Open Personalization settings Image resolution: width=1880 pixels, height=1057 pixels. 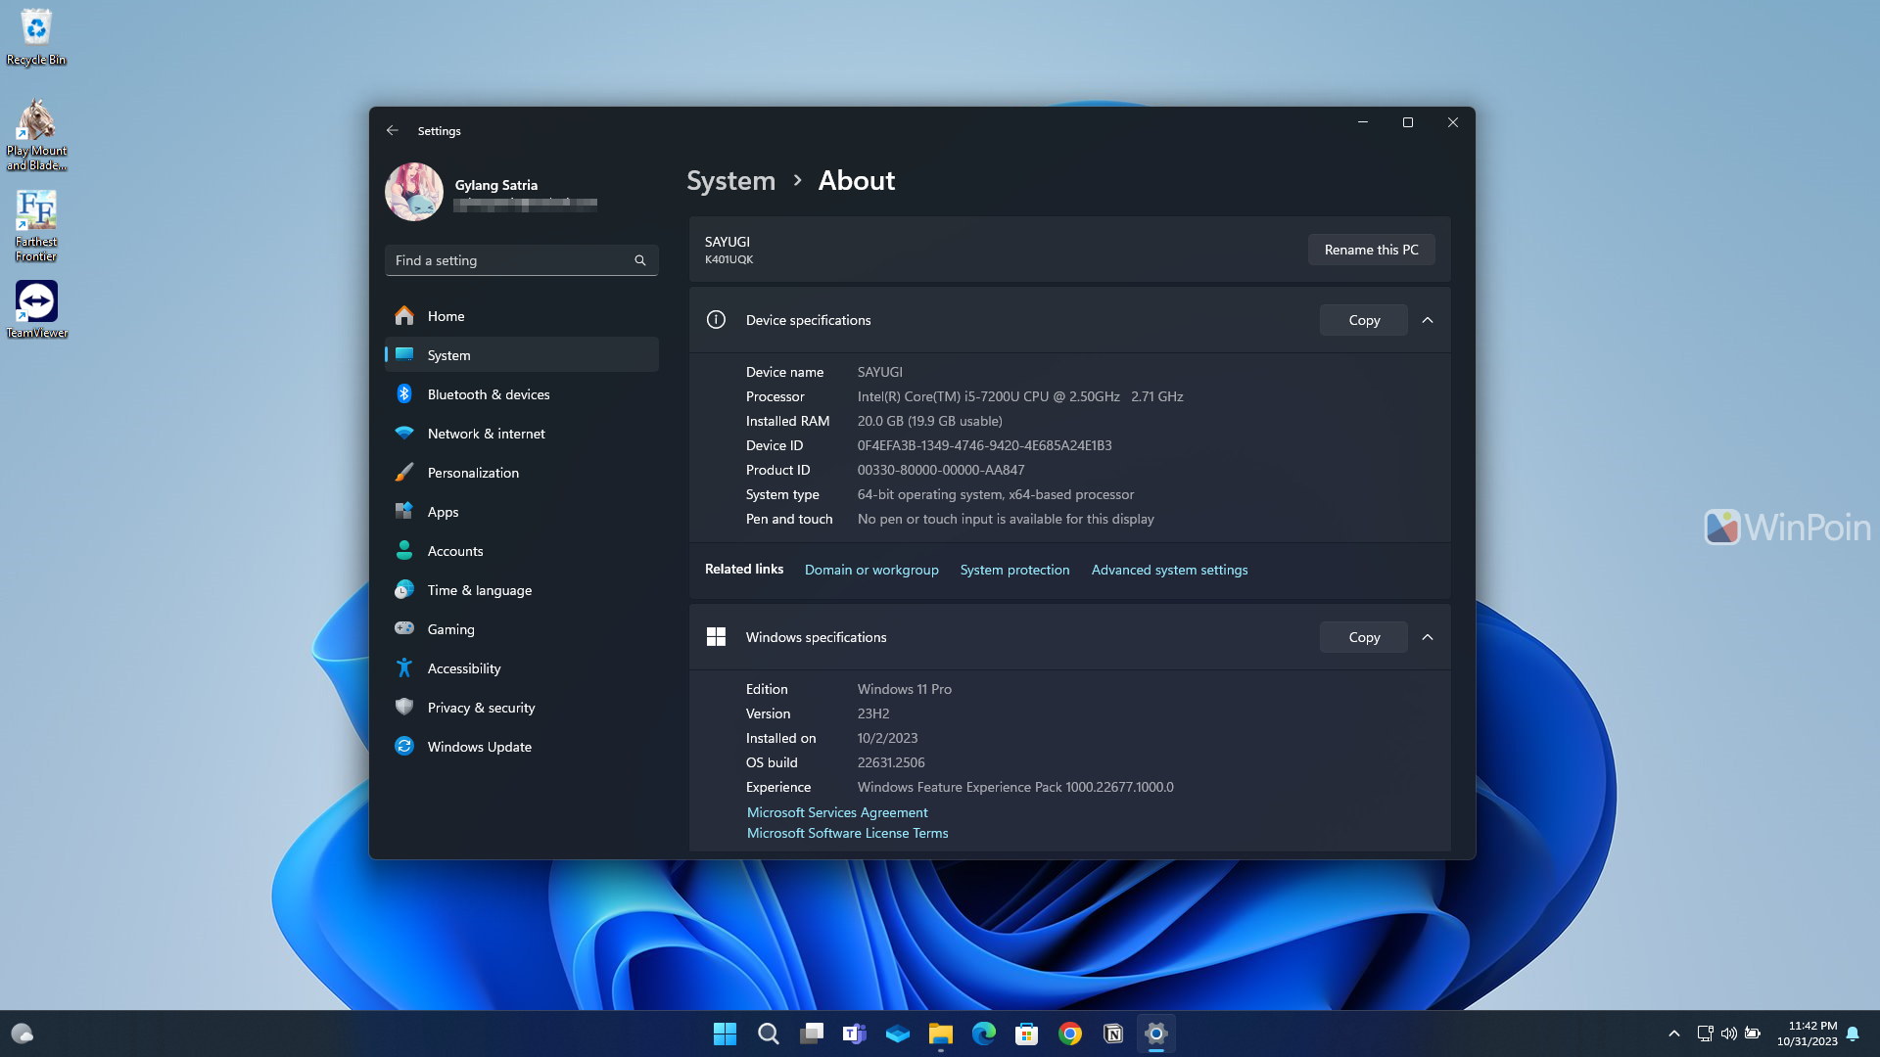coord(473,473)
